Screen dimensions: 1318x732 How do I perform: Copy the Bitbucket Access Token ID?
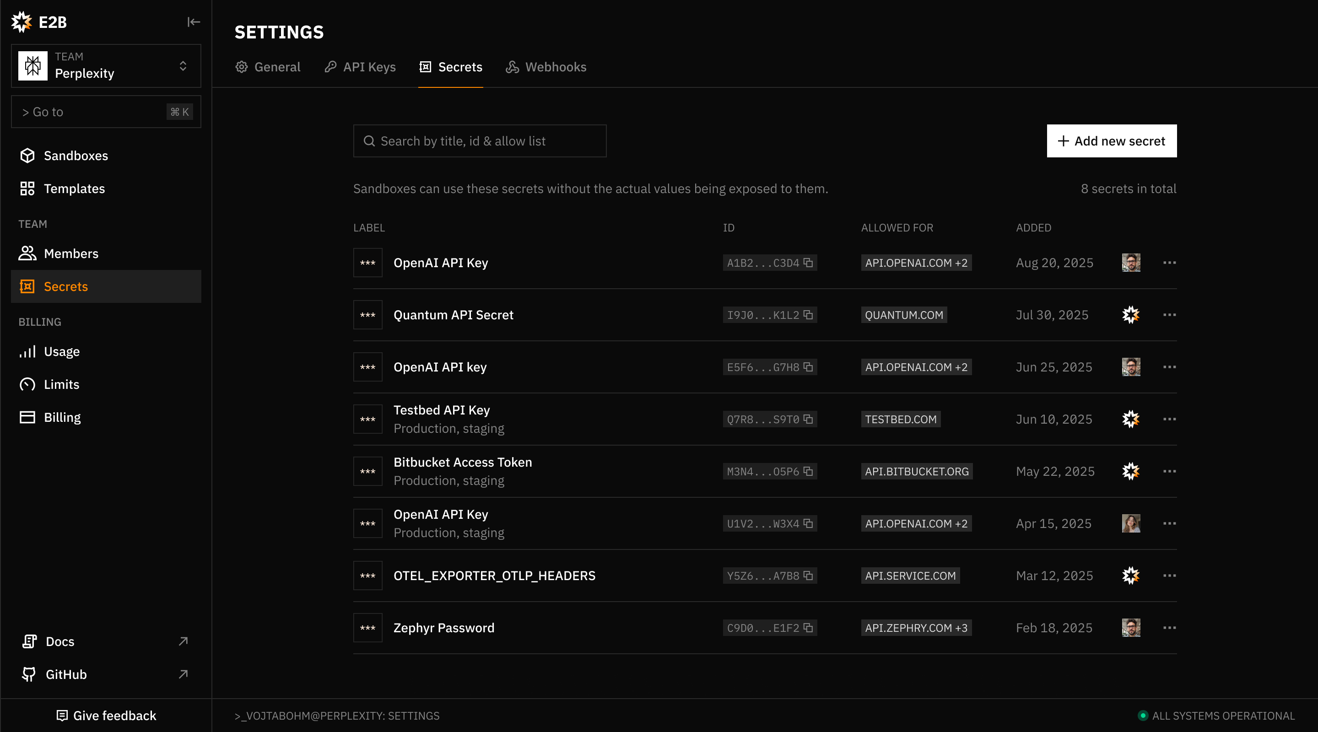click(809, 471)
